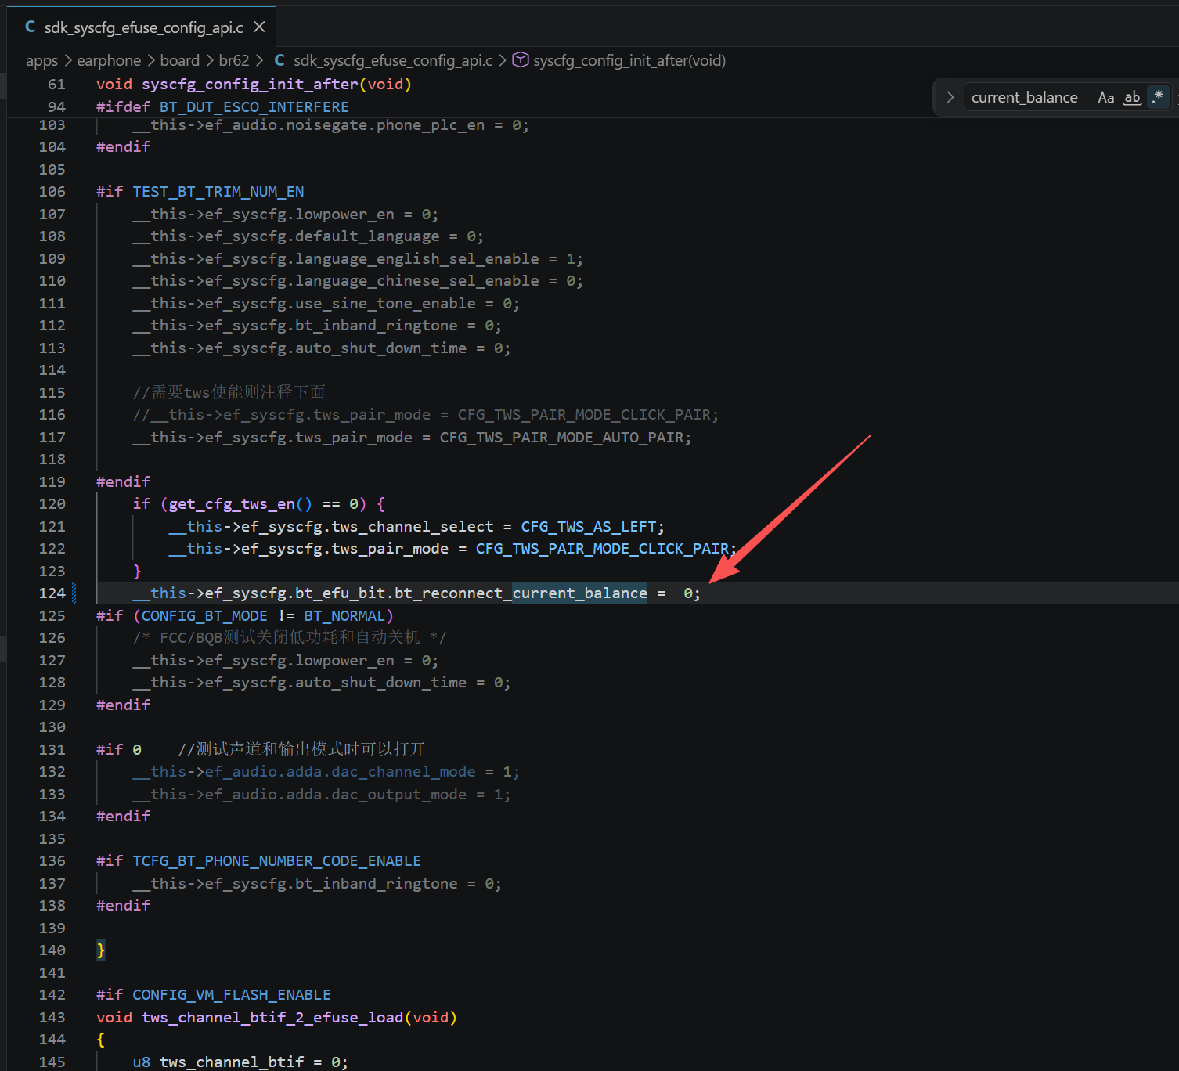Click the function symbol cube icon in breadcrumb
Viewport: 1179px width, 1071px height.
pyautogui.click(x=520, y=59)
